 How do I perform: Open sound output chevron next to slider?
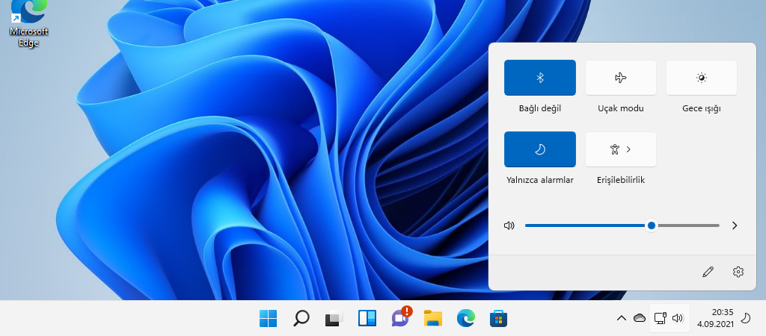(735, 225)
